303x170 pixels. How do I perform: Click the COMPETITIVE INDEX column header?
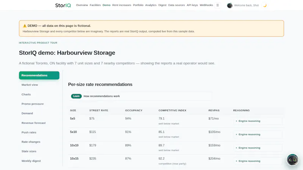point(172,110)
